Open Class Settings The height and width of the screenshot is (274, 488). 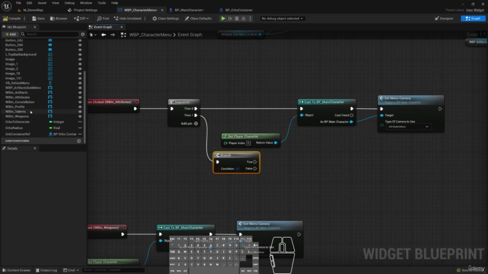click(x=166, y=19)
